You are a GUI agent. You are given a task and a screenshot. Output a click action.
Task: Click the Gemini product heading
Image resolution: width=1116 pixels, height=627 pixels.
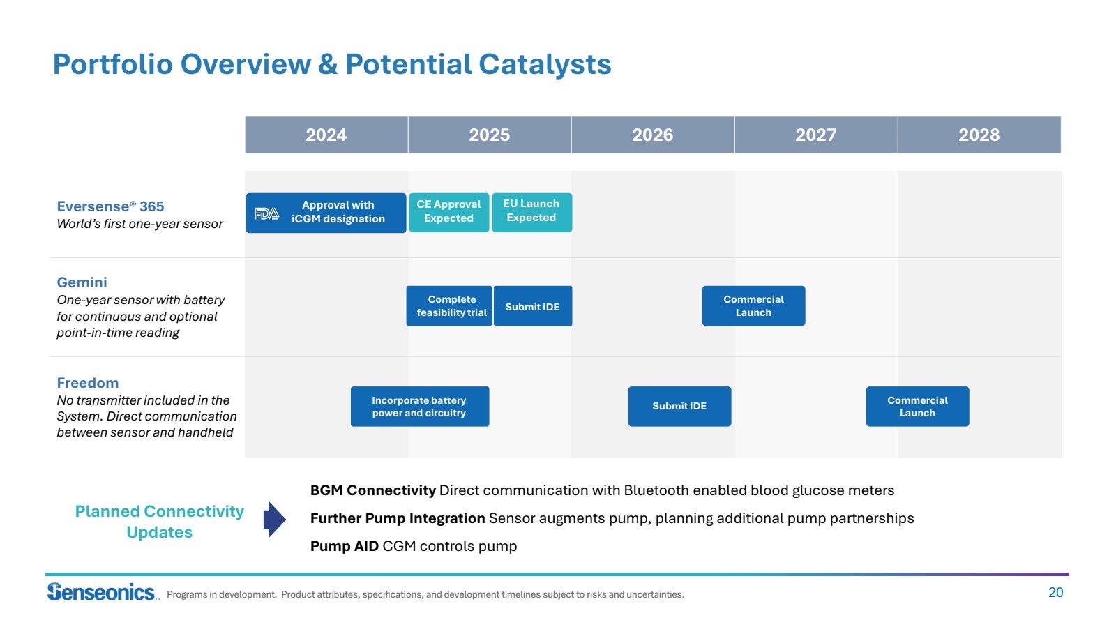point(82,282)
